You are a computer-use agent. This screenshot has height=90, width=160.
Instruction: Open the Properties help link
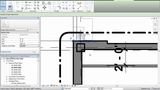point(6,52)
